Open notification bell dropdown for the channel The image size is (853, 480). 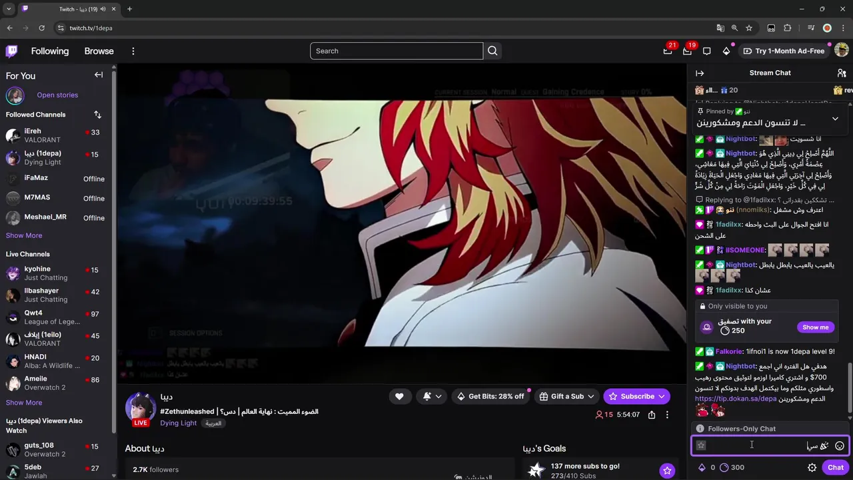coord(432,396)
